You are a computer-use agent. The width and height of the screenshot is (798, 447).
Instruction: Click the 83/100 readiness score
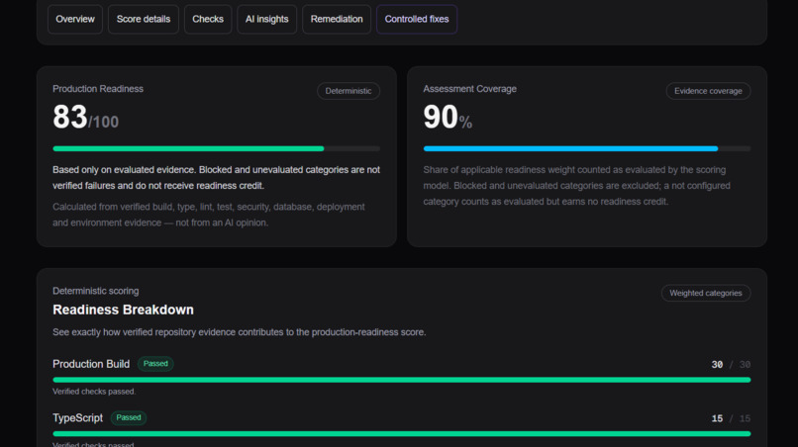85,118
